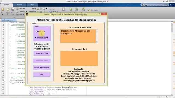Click the first quick access toolbar icon

143,5
